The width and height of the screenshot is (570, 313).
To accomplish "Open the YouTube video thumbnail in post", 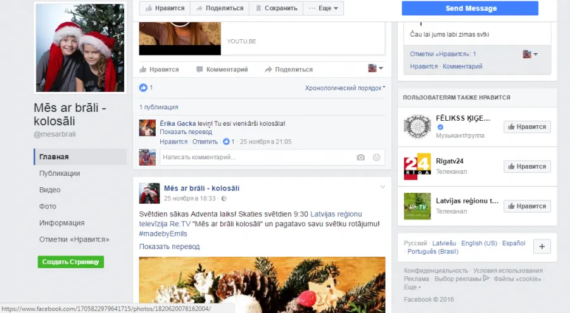I will [180, 38].
